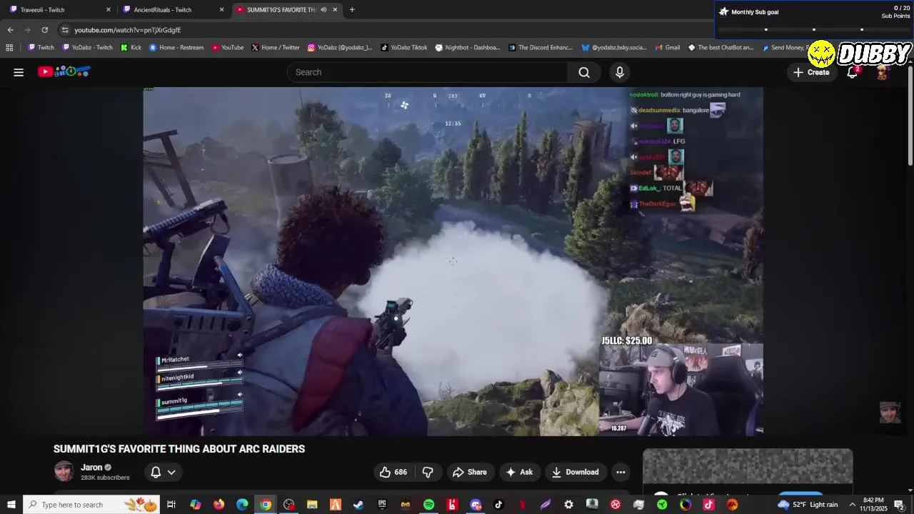Screen dimensions: 914x514
Task: Open the yodabz.bsky.social bookmark
Action: [x=614, y=48]
